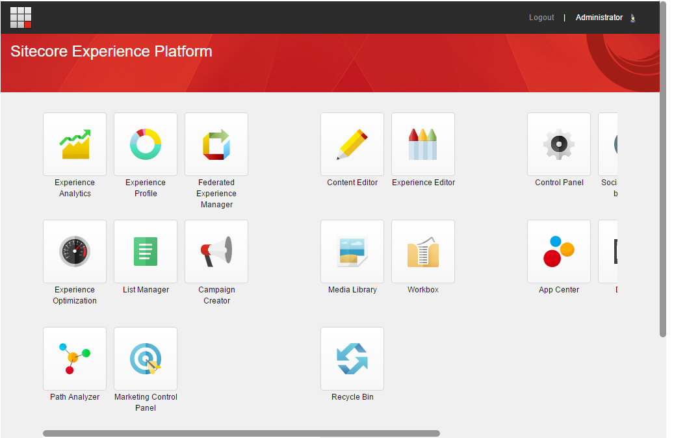
Task: Open the Experience Analytics tile
Action: coord(75,144)
